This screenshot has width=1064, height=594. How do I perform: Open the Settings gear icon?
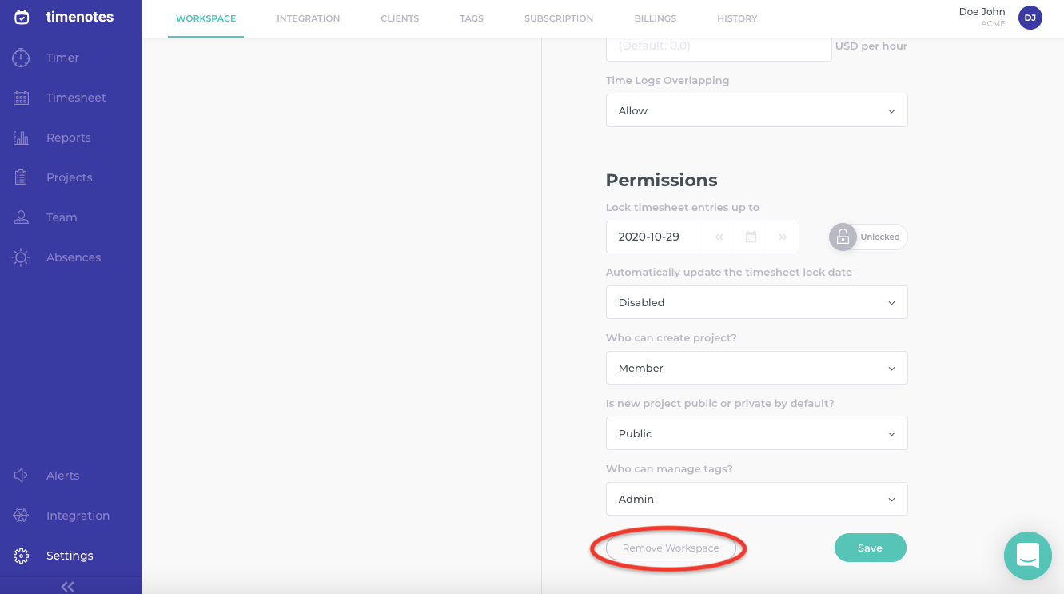point(21,556)
